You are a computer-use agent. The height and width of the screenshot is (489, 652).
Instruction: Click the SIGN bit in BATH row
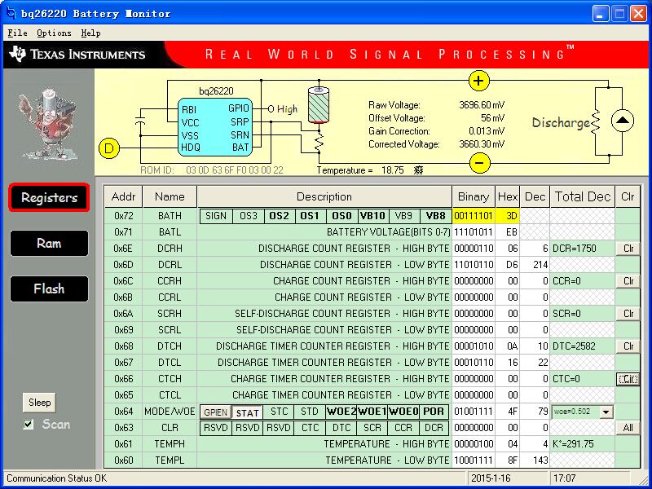(x=216, y=216)
